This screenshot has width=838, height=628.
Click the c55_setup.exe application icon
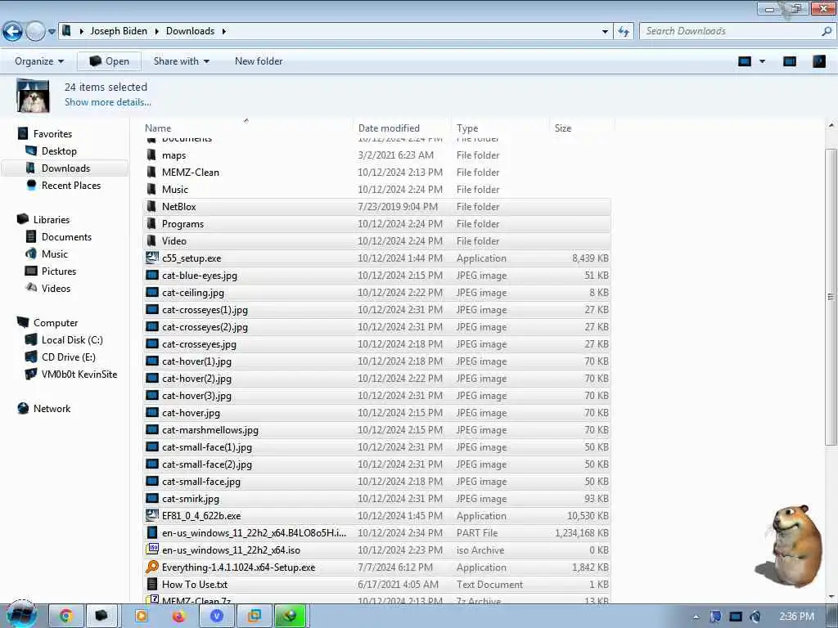(x=151, y=258)
